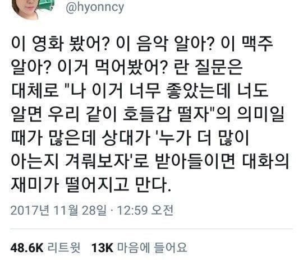View the 13K likes count

tap(102, 248)
